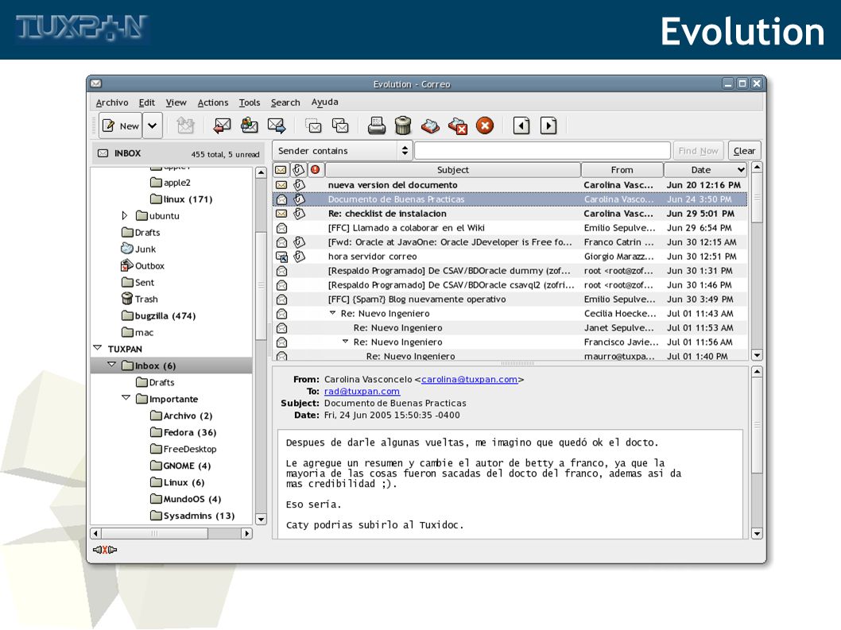Click the Trash folder icon in tree
This screenshot has height=630, width=841.
pos(127,299)
